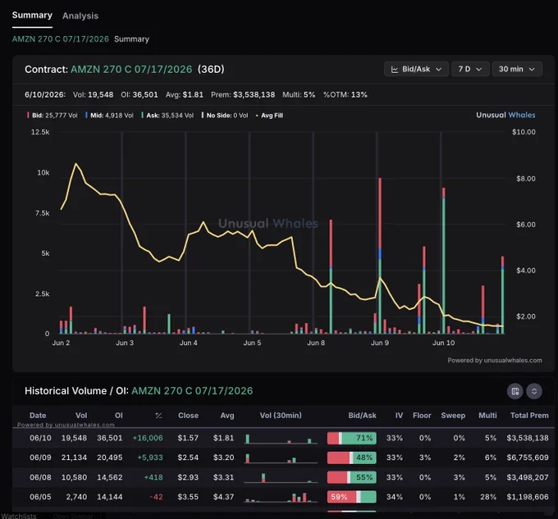Toggle the No Side legend item
This screenshot has width=558, height=519.
click(x=225, y=115)
